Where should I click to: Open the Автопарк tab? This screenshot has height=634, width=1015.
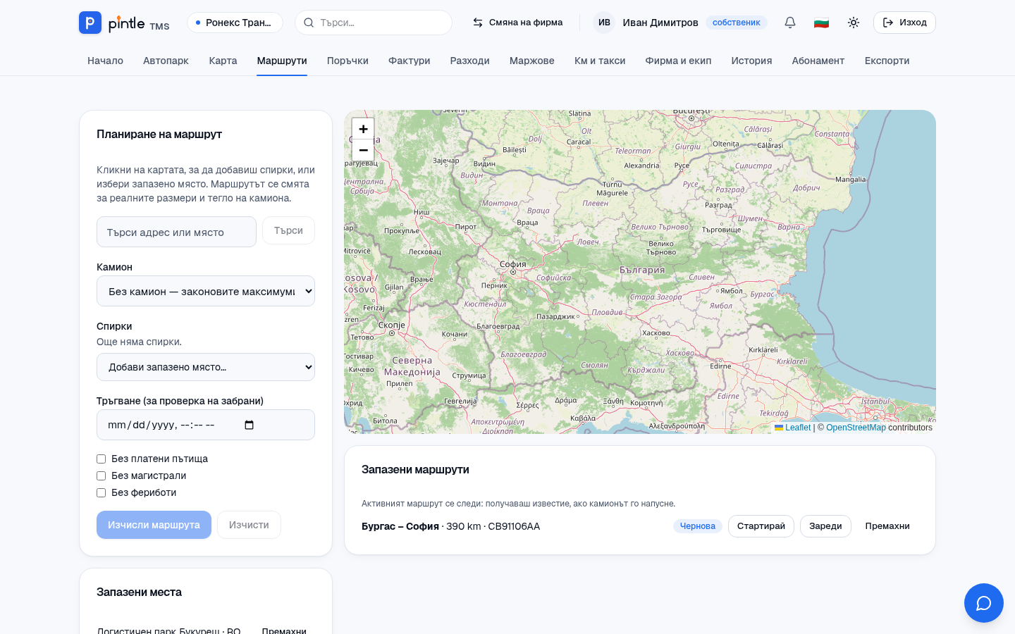click(166, 61)
